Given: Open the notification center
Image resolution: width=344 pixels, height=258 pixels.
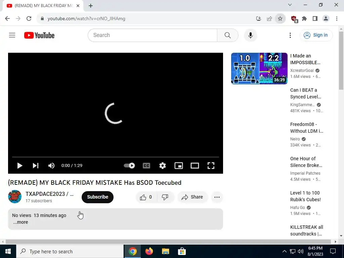Looking at the screenshot, I should point(333,251).
